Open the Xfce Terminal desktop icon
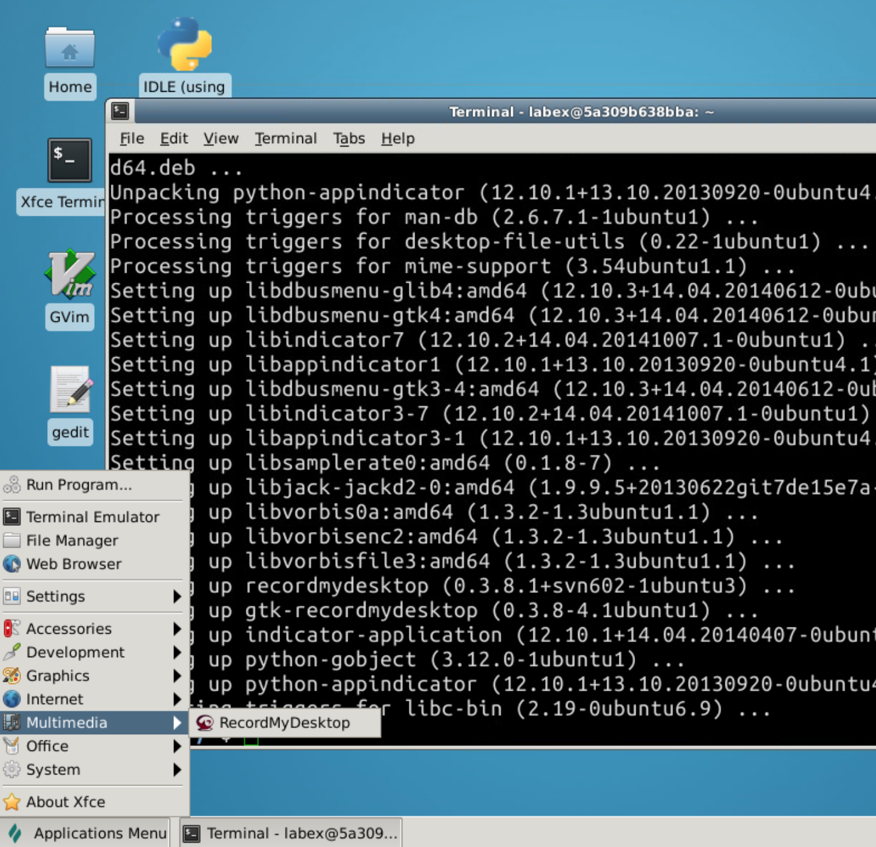 pos(69,161)
